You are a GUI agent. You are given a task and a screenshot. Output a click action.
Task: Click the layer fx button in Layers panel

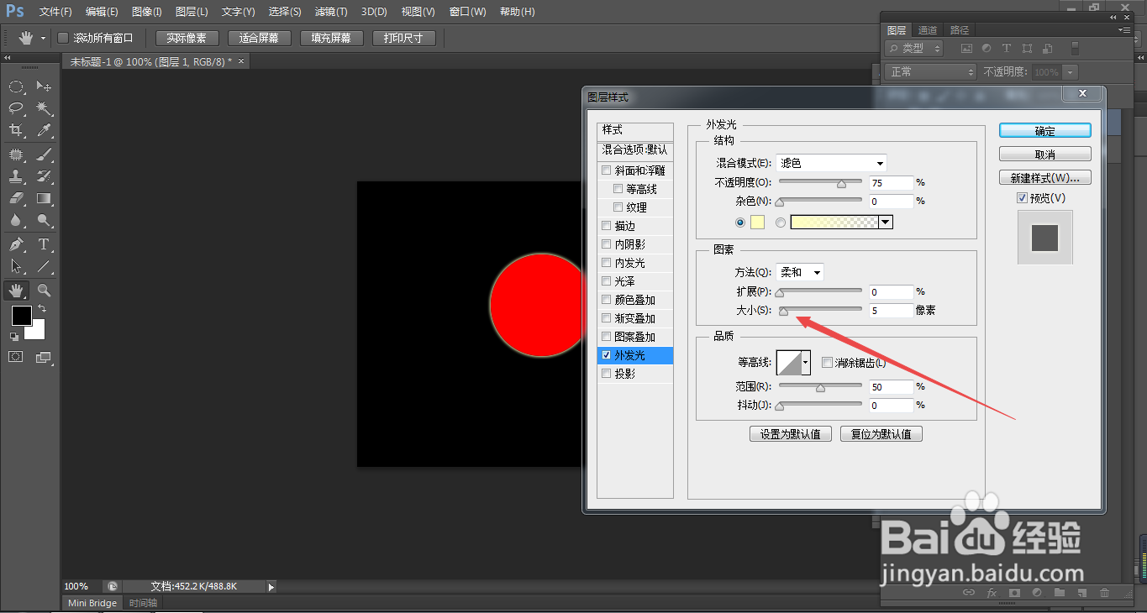992,593
